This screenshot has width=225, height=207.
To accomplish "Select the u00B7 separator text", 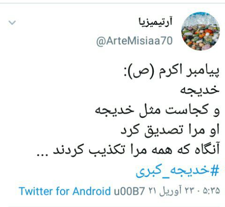I will tap(129, 191).
